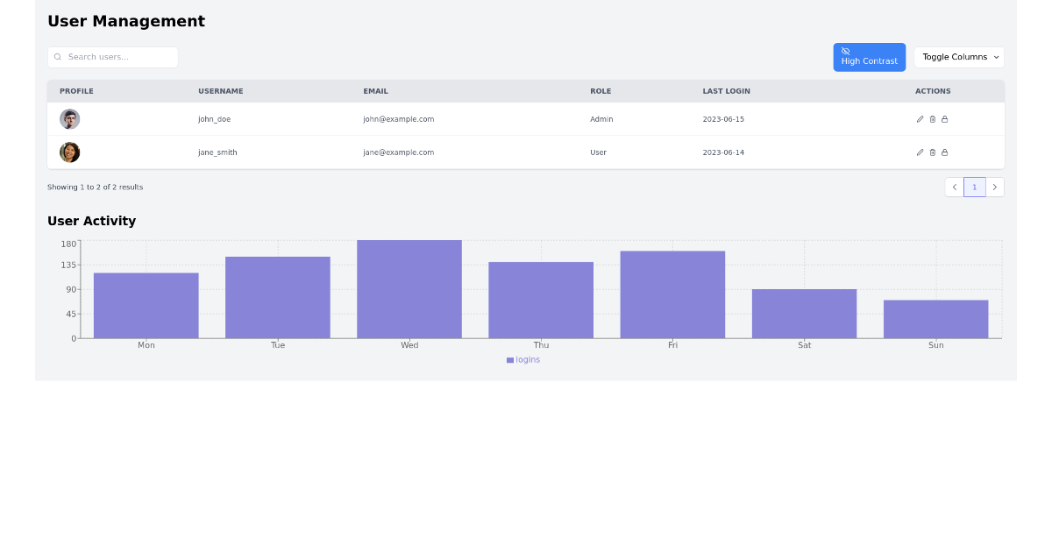Click the Showing 1 to 2 results link
Image resolution: width=1052 pixels, height=552 pixels.
(x=95, y=187)
